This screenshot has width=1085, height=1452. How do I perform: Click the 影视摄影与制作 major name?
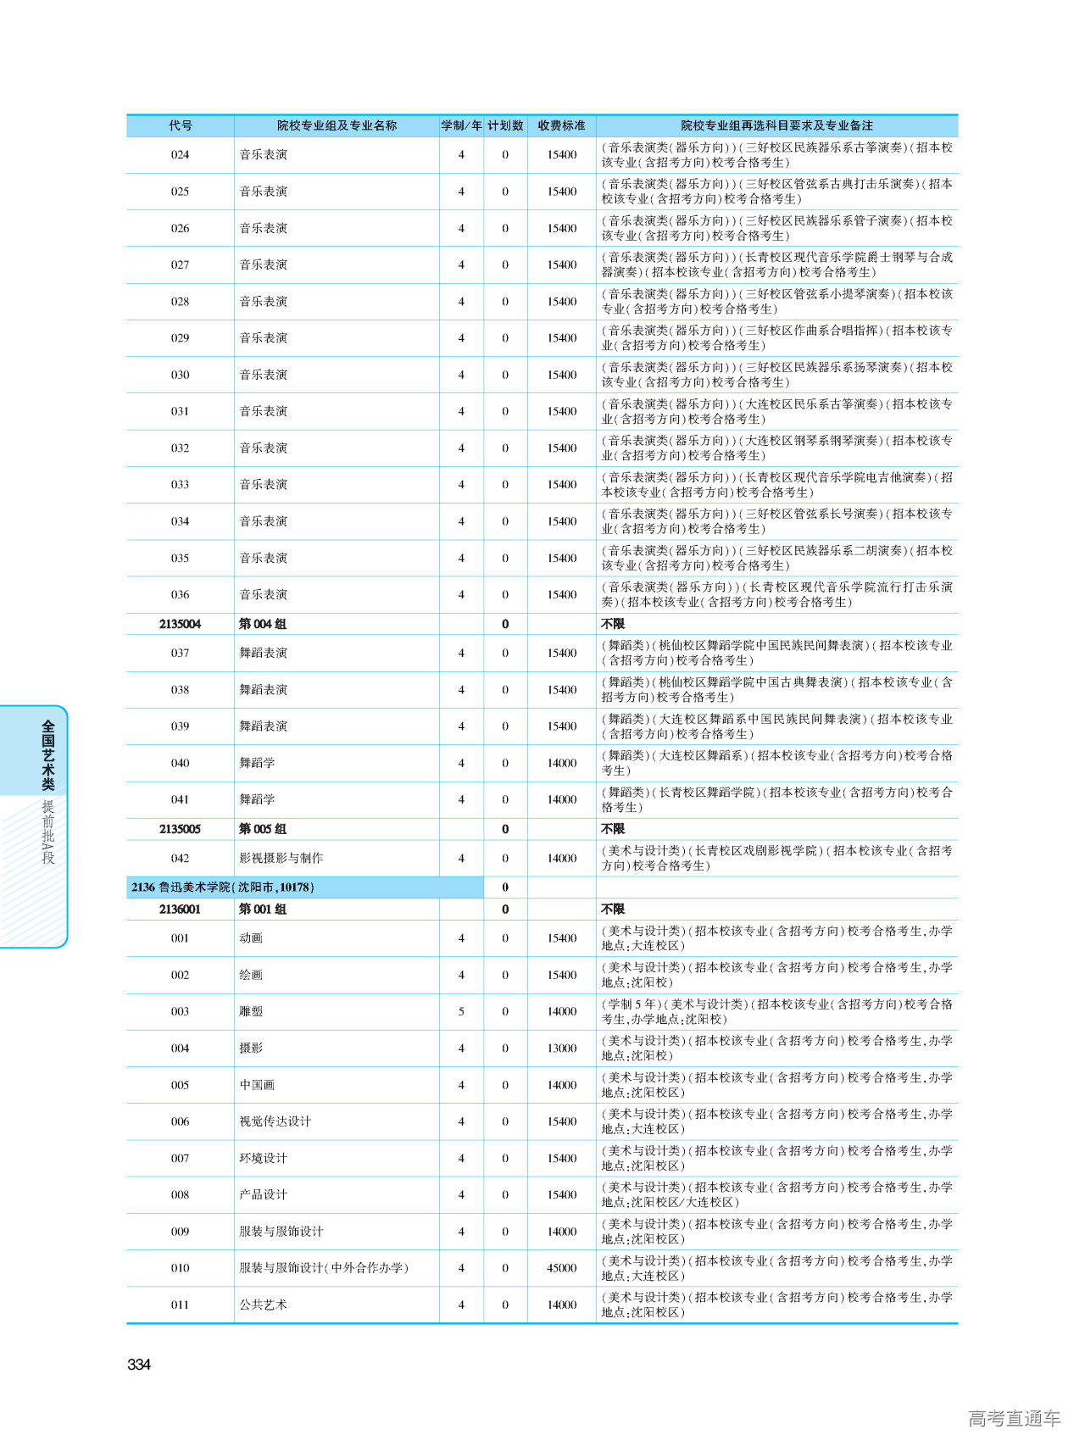click(x=281, y=858)
